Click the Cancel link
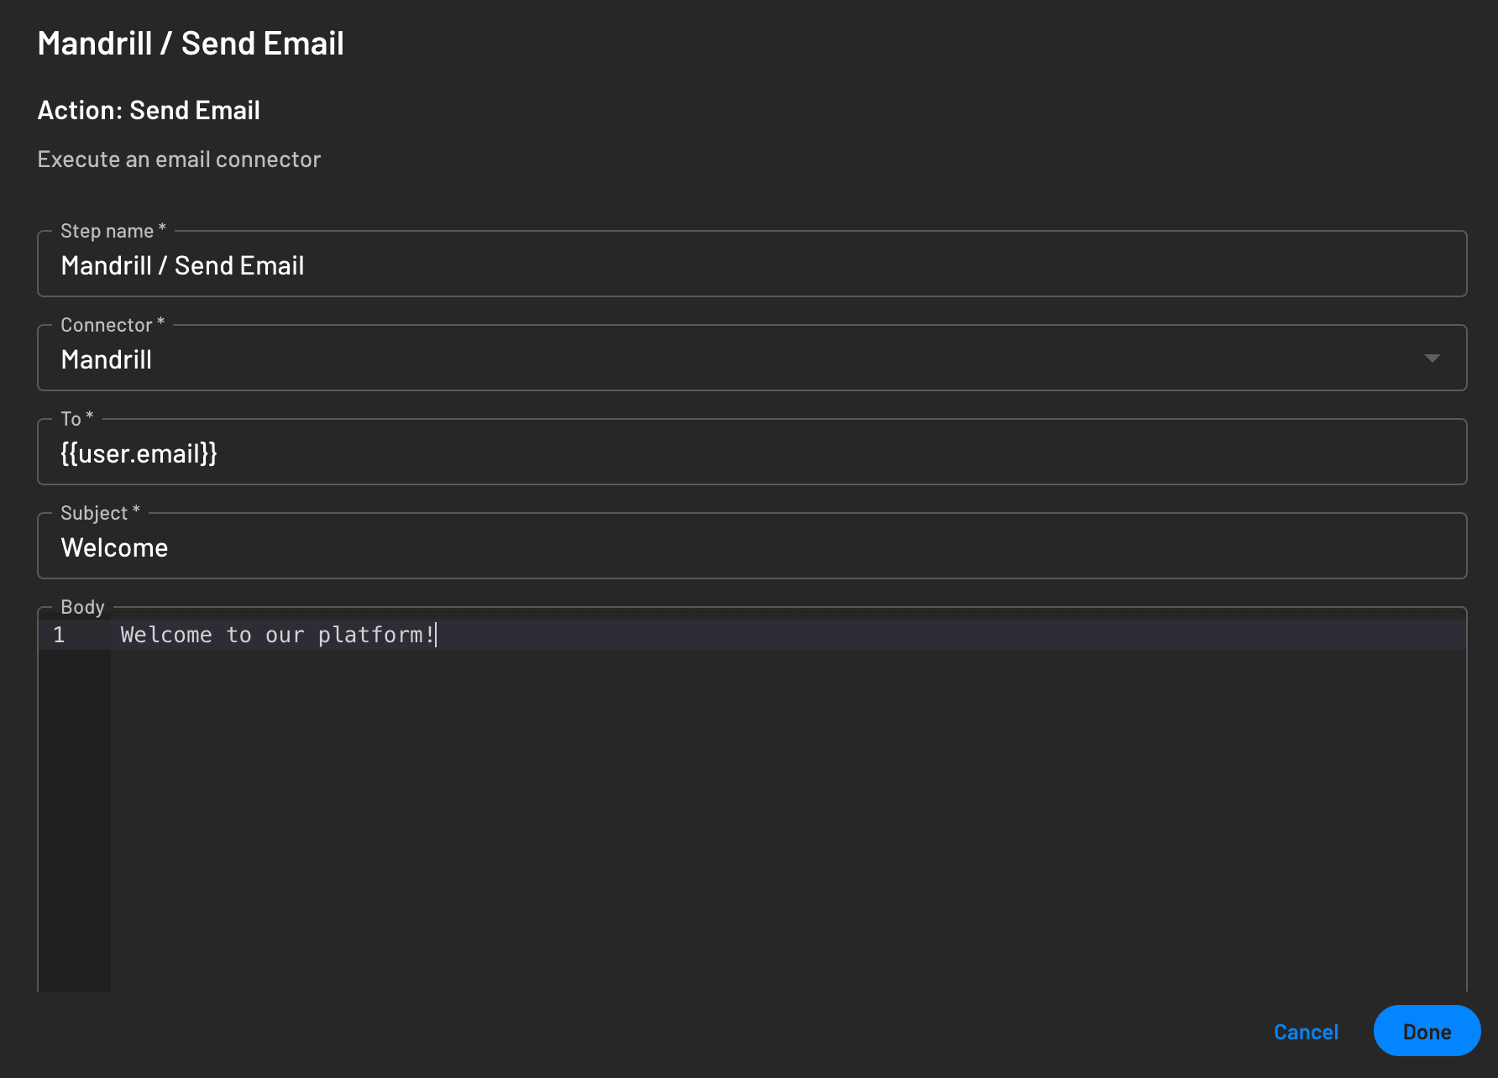1498x1078 pixels. click(x=1304, y=1031)
